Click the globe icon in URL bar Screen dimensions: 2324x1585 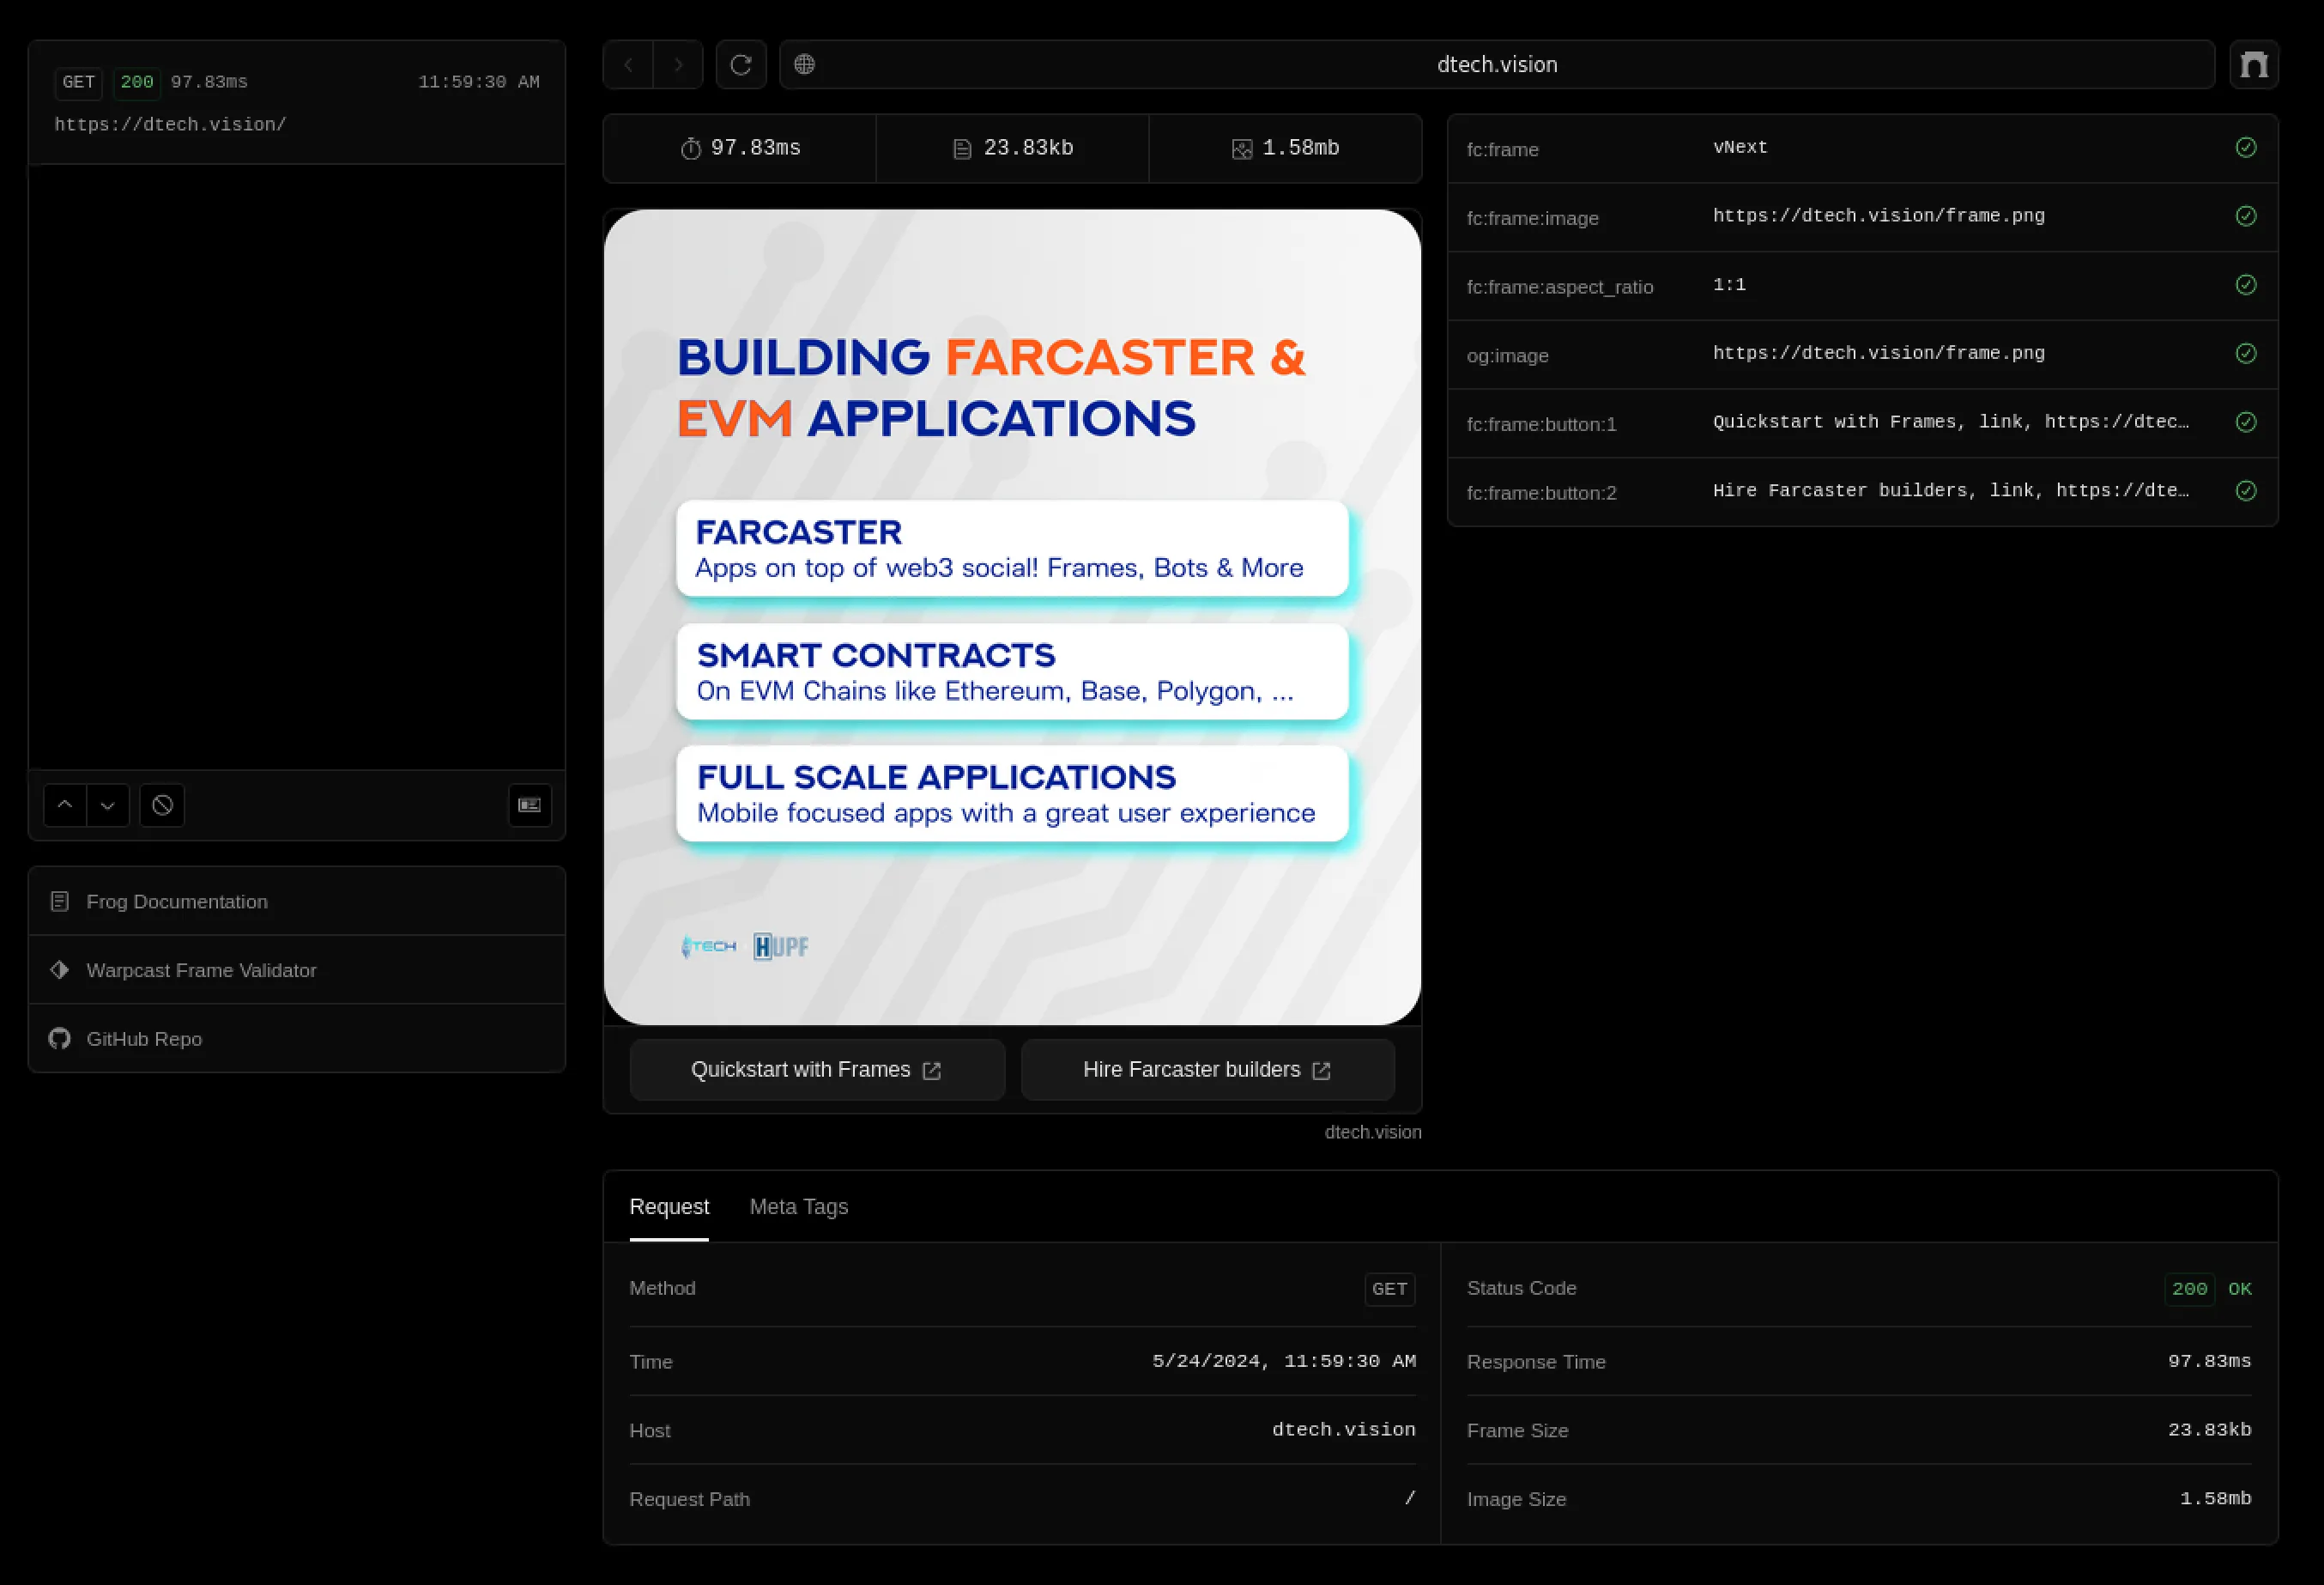[805, 64]
